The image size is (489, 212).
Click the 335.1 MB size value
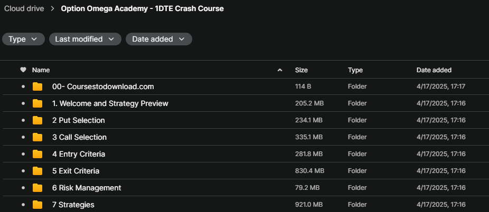pyautogui.click(x=309, y=137)
